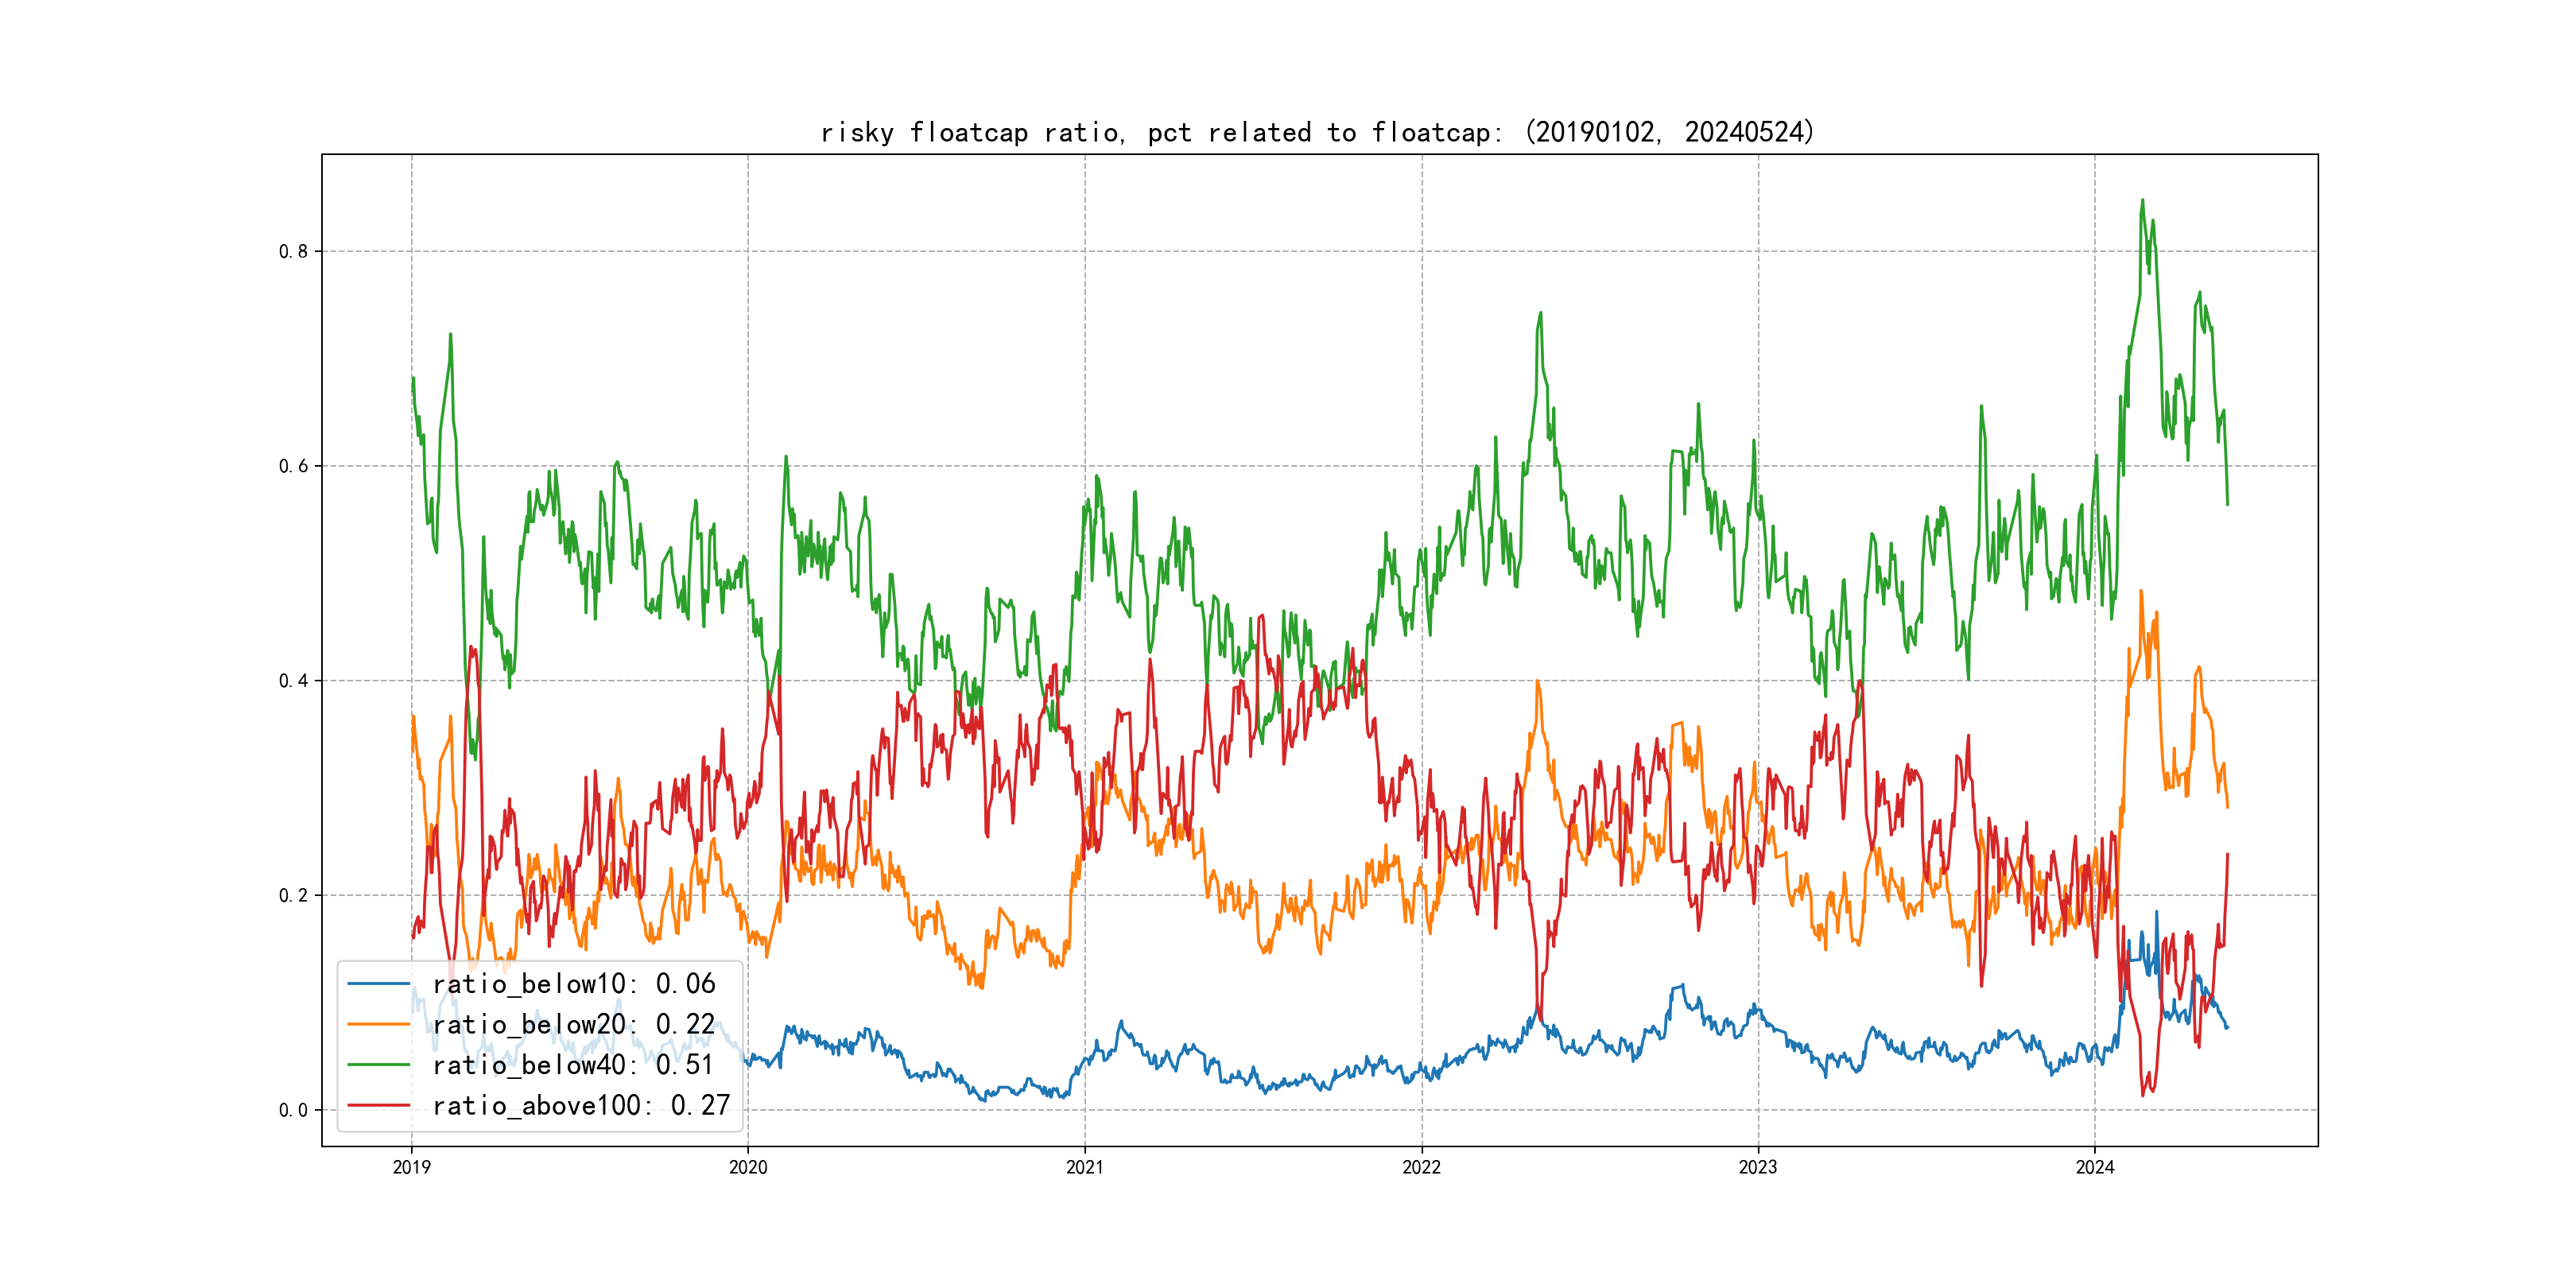Click the 2019 x-axis tick label
2576x1288 pixels.
pos(411,1167)
